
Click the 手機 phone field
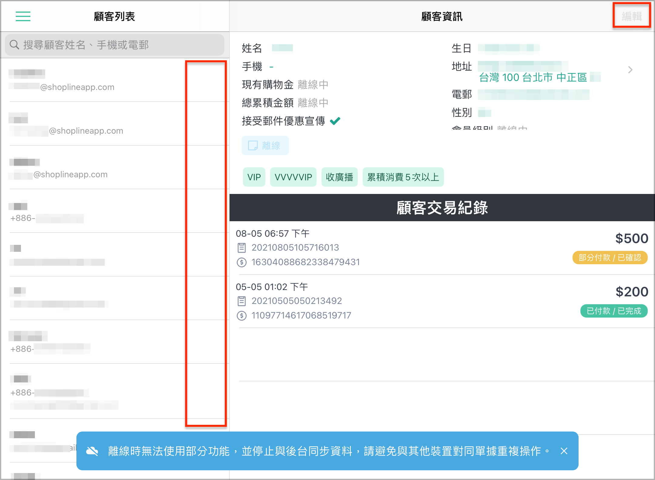(x=258, y=66)
